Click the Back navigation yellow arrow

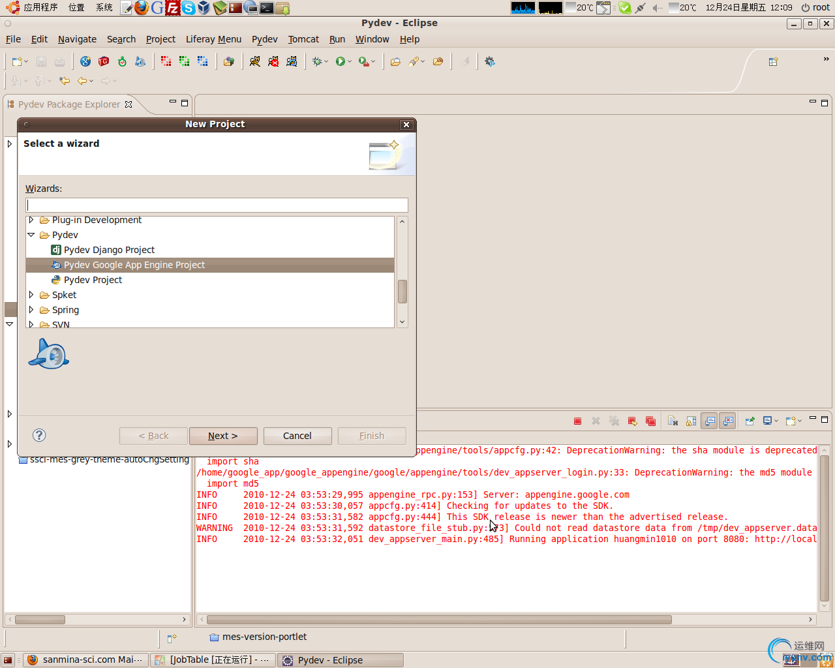[82, 81]
